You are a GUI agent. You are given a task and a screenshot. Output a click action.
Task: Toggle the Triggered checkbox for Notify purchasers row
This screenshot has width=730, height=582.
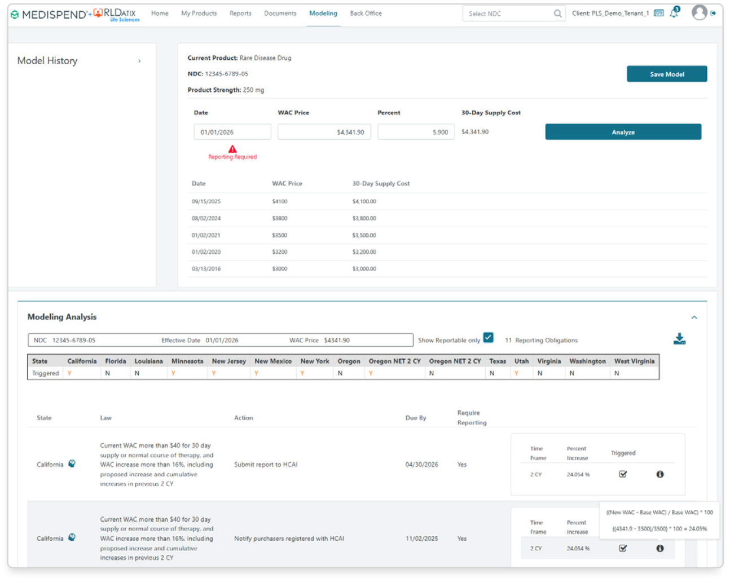coord(622,548)
